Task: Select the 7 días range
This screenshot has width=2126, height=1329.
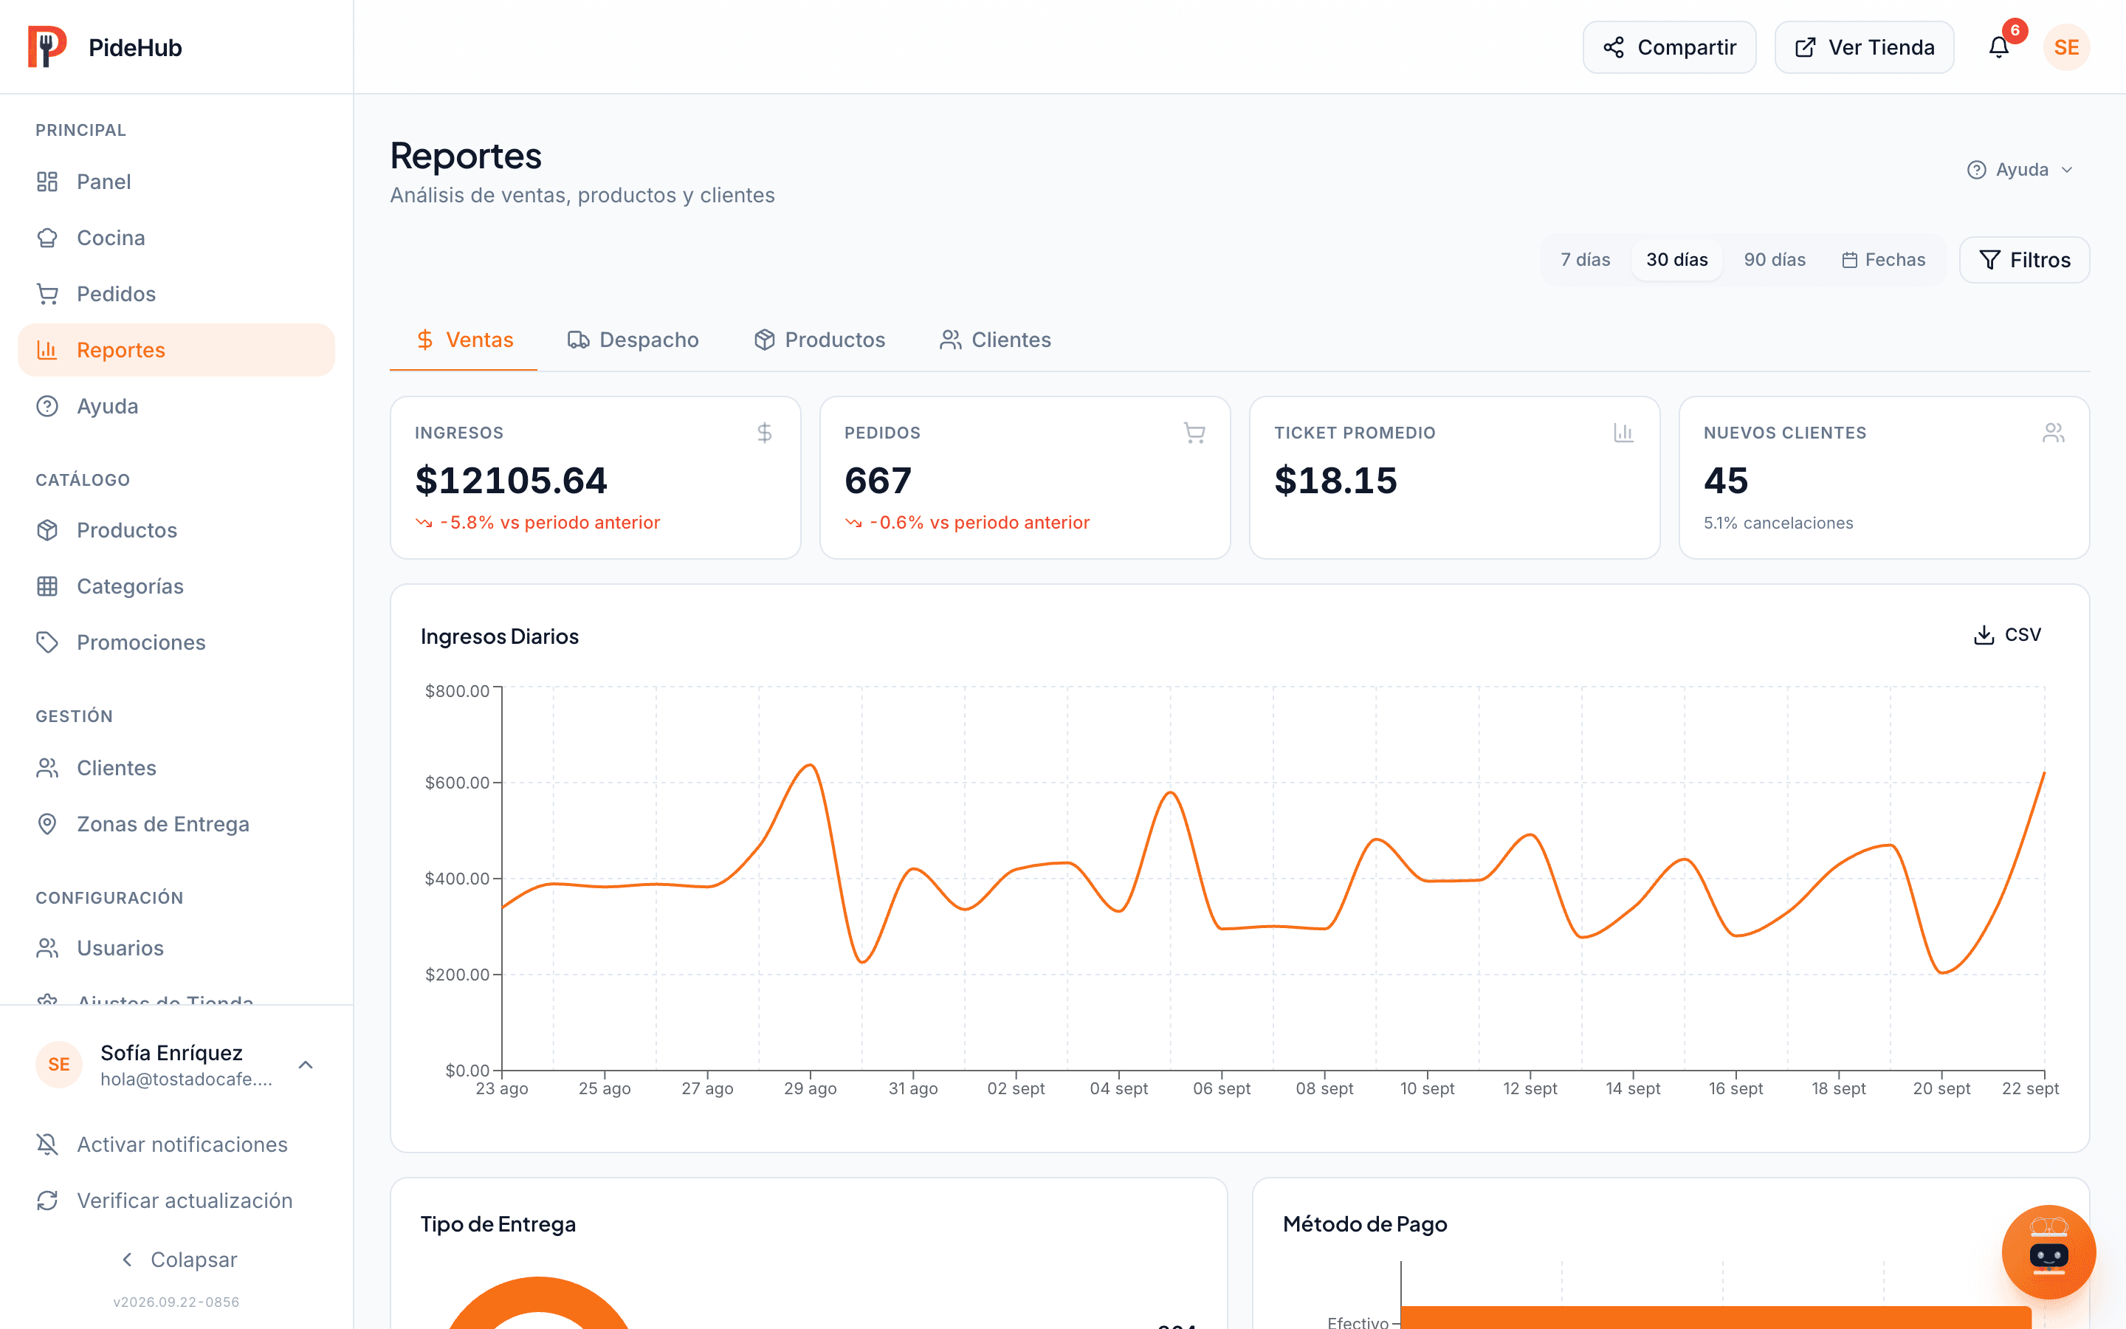Action: [1585, 260]
